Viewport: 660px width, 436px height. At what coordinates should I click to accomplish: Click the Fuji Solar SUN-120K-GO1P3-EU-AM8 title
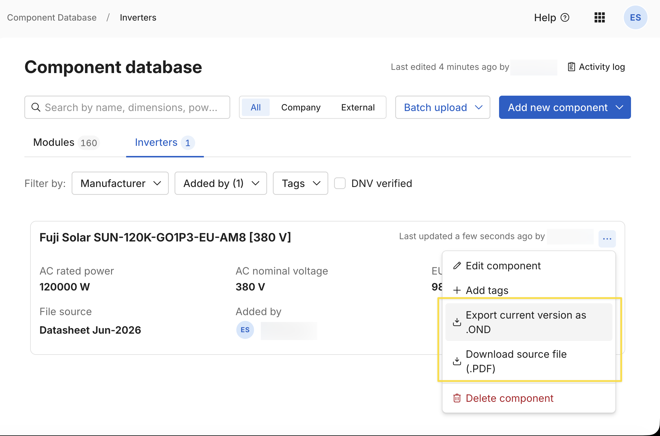[165, 237]
